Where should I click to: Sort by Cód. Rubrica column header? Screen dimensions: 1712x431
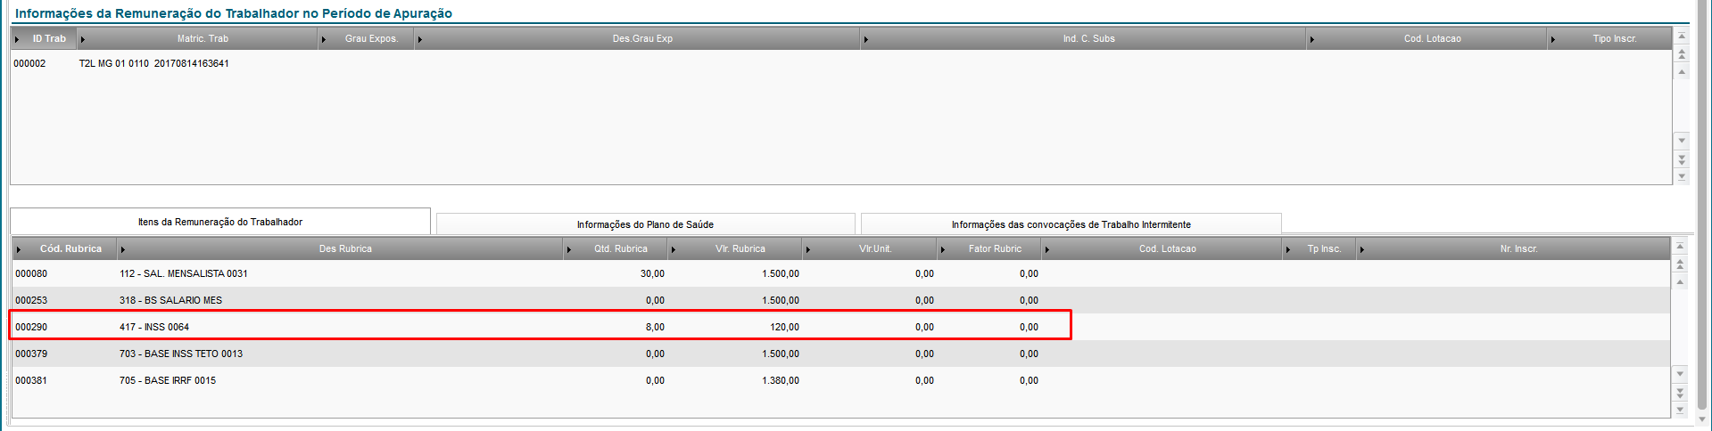point(65,248)
